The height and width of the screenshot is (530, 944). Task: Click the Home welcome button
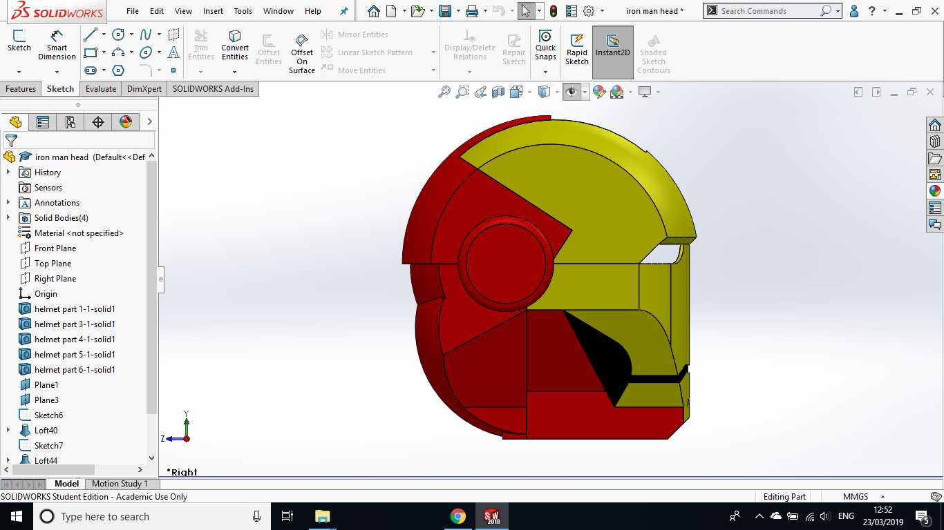point(374,11)
